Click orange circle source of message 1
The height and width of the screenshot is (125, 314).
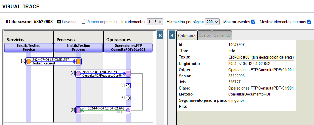tap(29, 61)
